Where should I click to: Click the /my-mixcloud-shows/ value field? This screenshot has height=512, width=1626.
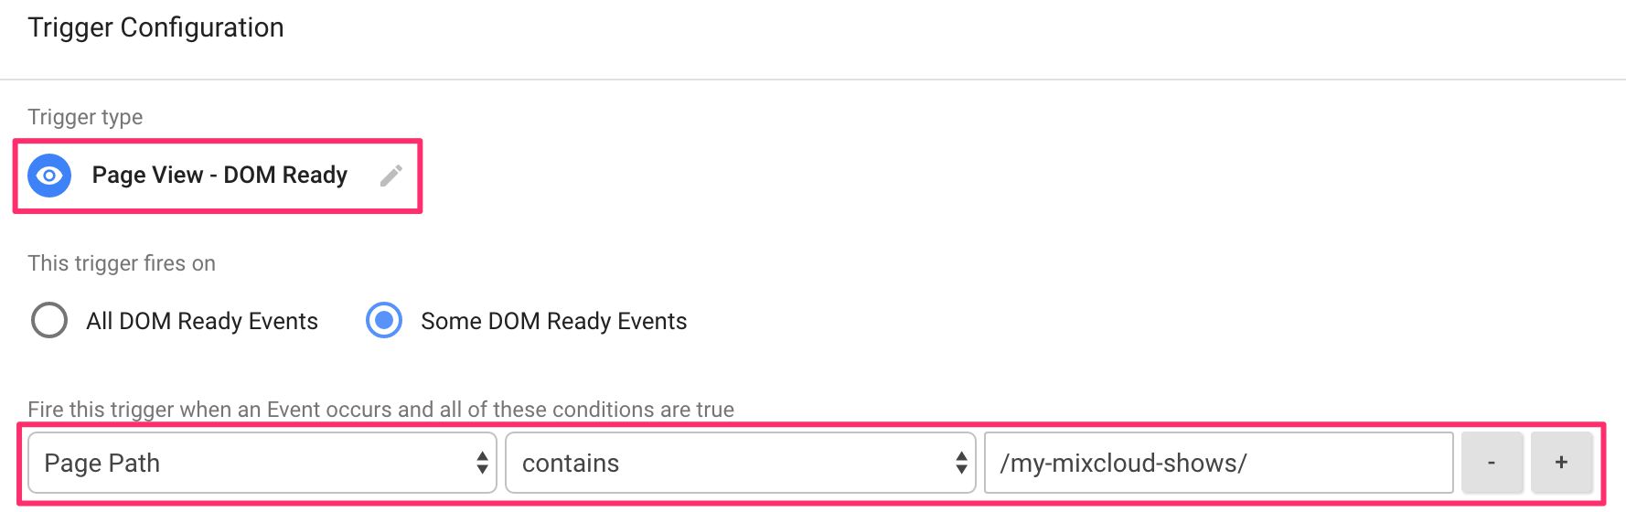[x=1219, y=463]
